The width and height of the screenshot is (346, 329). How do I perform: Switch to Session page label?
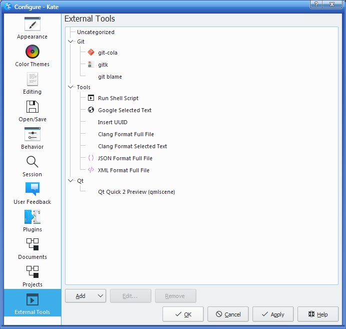(32, 174)
